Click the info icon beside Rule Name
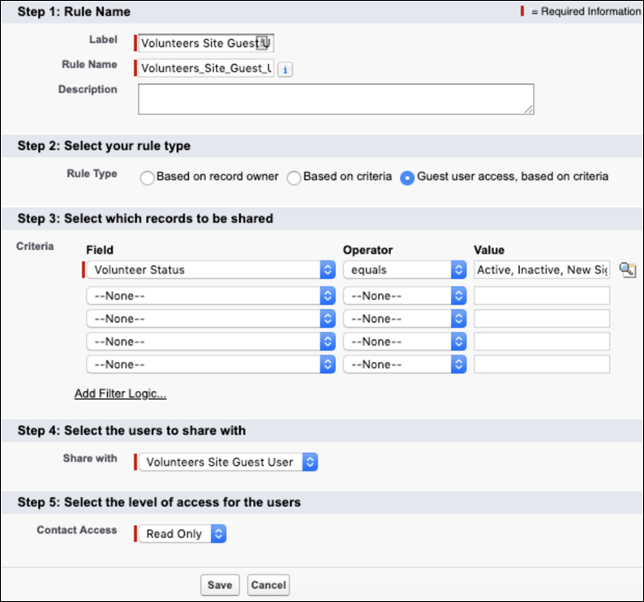The image size is (644, 602). (285, 70)
